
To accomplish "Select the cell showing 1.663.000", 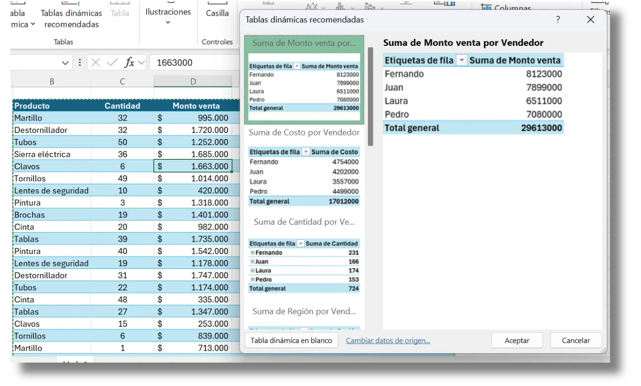I will [193, 166].
